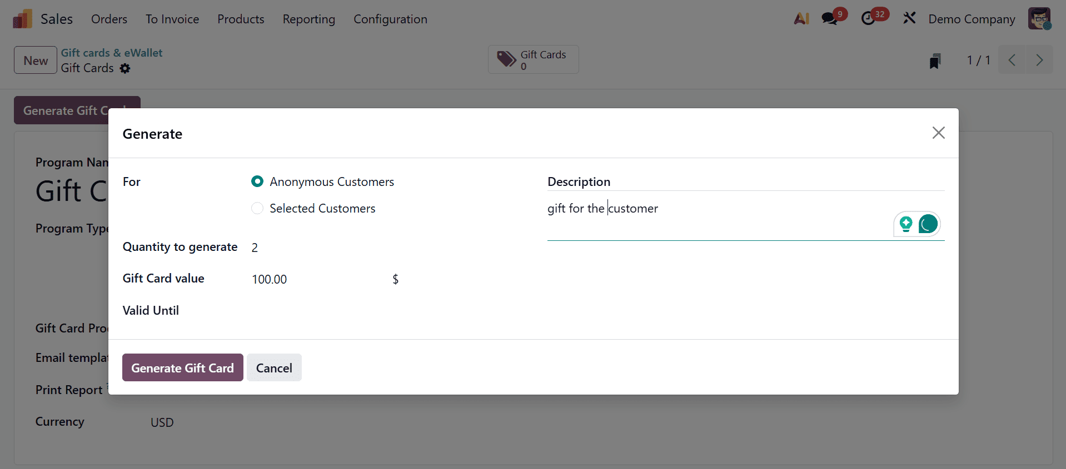Click the Grammarly circle icon in Description
Screen dimensions: 1066x469
pos(928,224)
